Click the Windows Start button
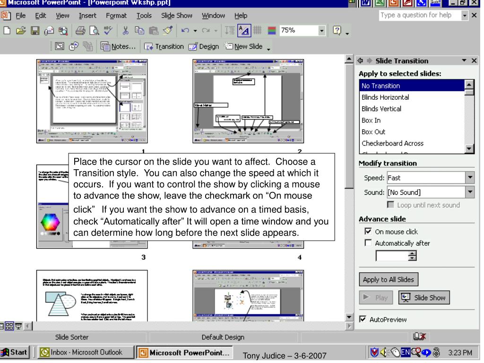Image resolution: width=484 pixels, height=363 pixels. click(x=14, y=352)
